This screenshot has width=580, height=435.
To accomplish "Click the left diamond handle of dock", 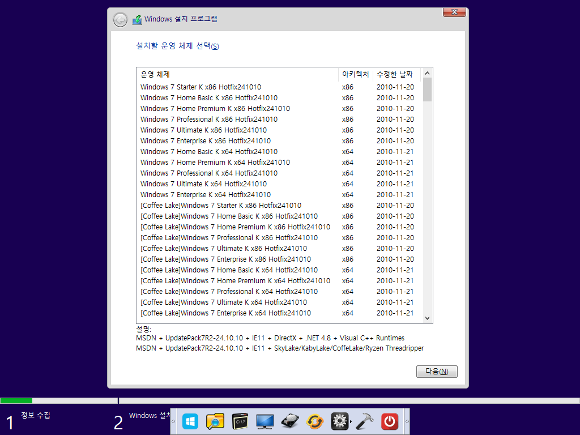I will [x=173, y=421].
